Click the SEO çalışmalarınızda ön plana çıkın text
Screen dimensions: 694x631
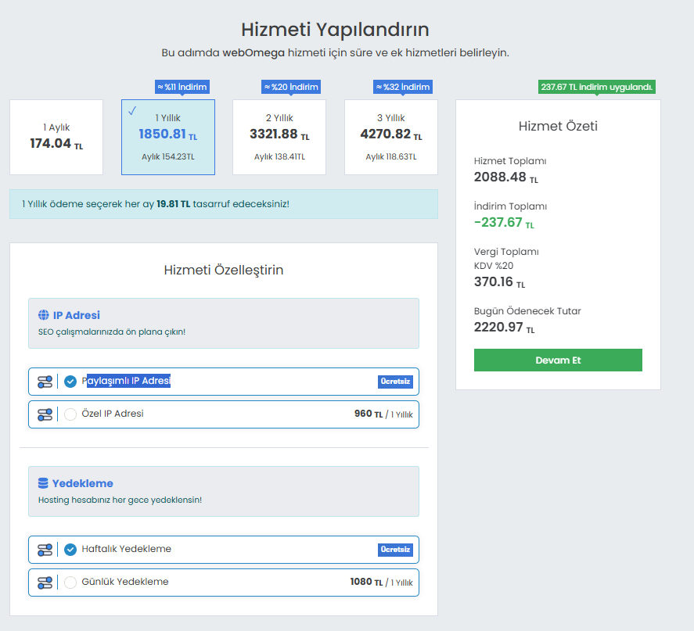[x=112, y=332]
